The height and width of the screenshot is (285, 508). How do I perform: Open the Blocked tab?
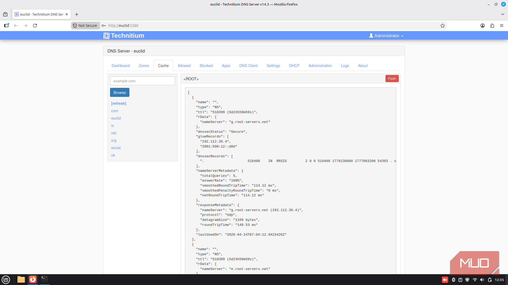tap(206, 66)
